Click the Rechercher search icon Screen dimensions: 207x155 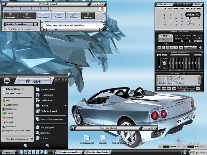(x=38, y=133)
